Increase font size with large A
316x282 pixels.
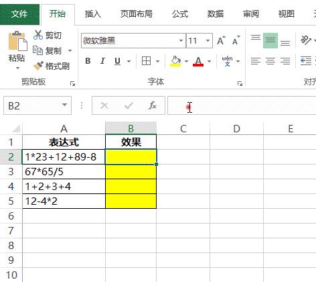click(221, 41)
